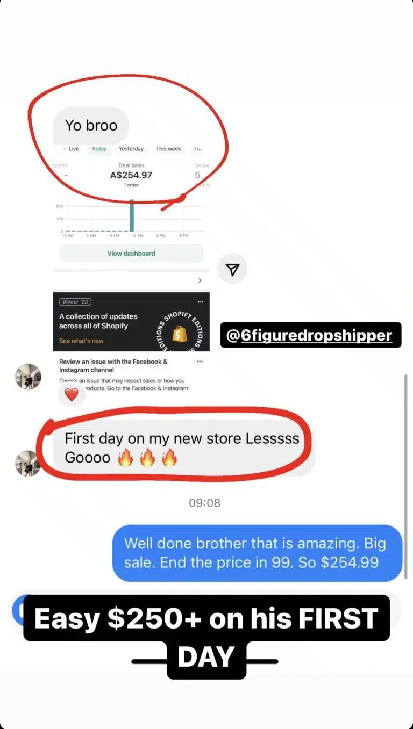Tap the 'Yo broo' message bubble
The width and height of the screenshot is (413, 729).
tap(91, 125)
